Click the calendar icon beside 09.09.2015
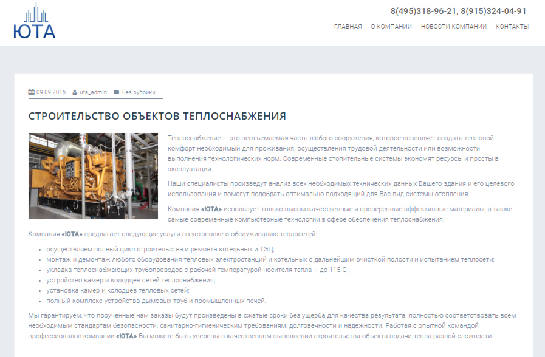The image size is (545, 357). pyautogui.click(x=31, y=92)
